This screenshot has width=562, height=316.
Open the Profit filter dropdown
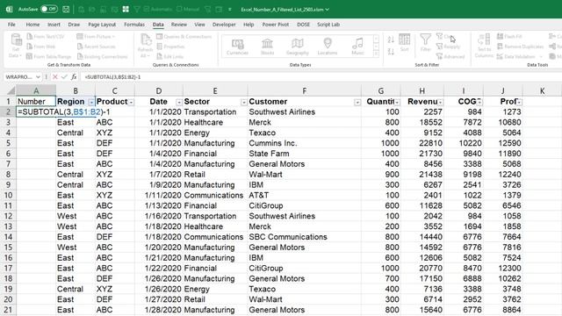(x=519, y=103)
